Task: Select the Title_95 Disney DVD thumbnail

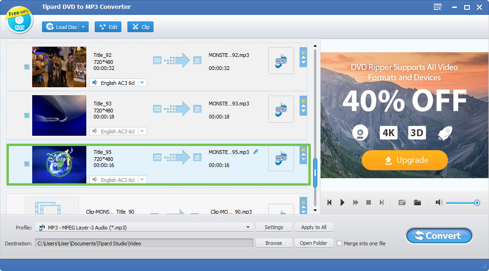Action: pos(59,164)
